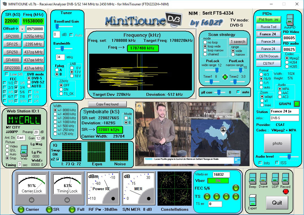Click the red Record LED
The width and height of the screenshot is (304, 215).
[285, 192]
